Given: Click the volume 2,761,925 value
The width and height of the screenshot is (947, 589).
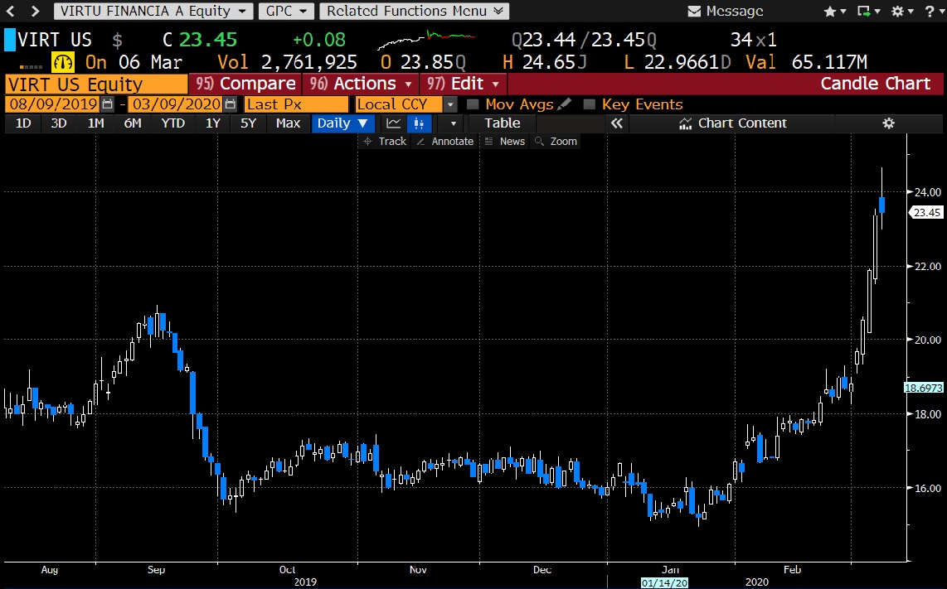Looking at the screenshot, I should [308, 62].
